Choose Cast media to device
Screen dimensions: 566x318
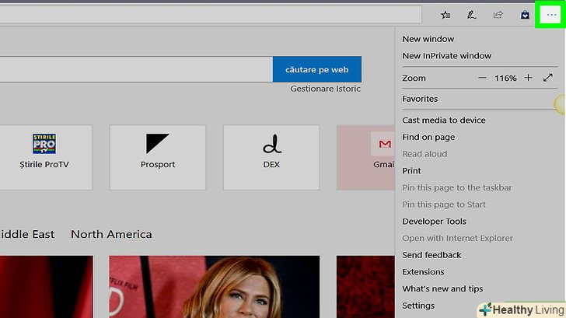[x=444, y=121]
